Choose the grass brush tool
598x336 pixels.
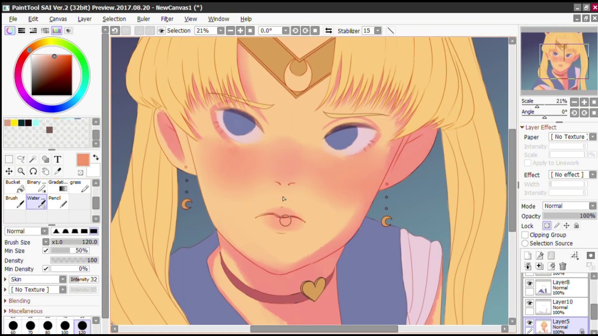click(79, 186)
